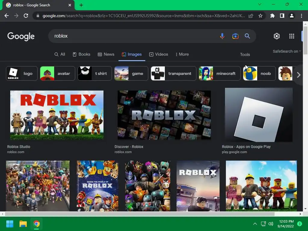Switch to the All results tab

pyautogui.click(x=60, y=54)
